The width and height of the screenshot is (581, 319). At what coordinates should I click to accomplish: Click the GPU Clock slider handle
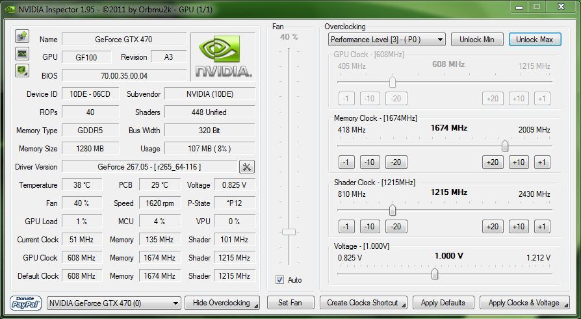pos(393,83)
